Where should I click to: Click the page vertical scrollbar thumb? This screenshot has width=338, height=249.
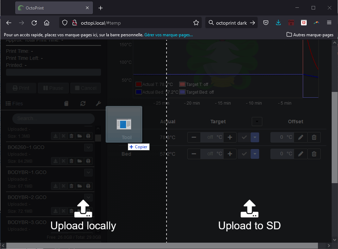click(334, 138)
